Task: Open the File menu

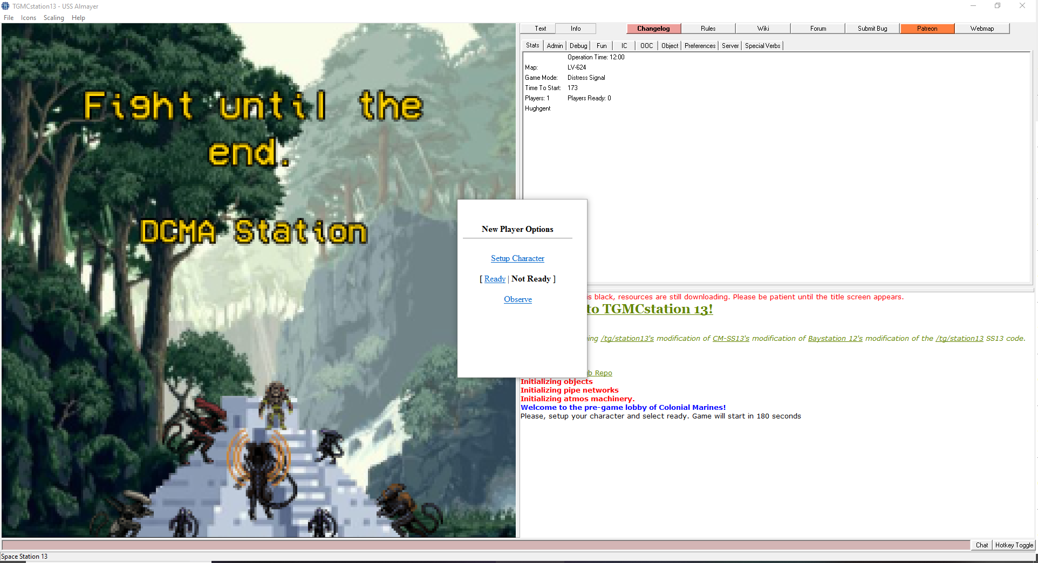Action: tap(9, 18)
